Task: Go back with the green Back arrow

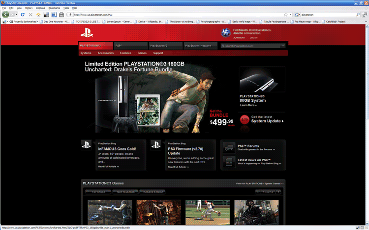Action: click(5, 14)
